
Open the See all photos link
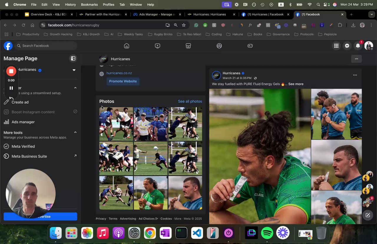click(190, 101)
